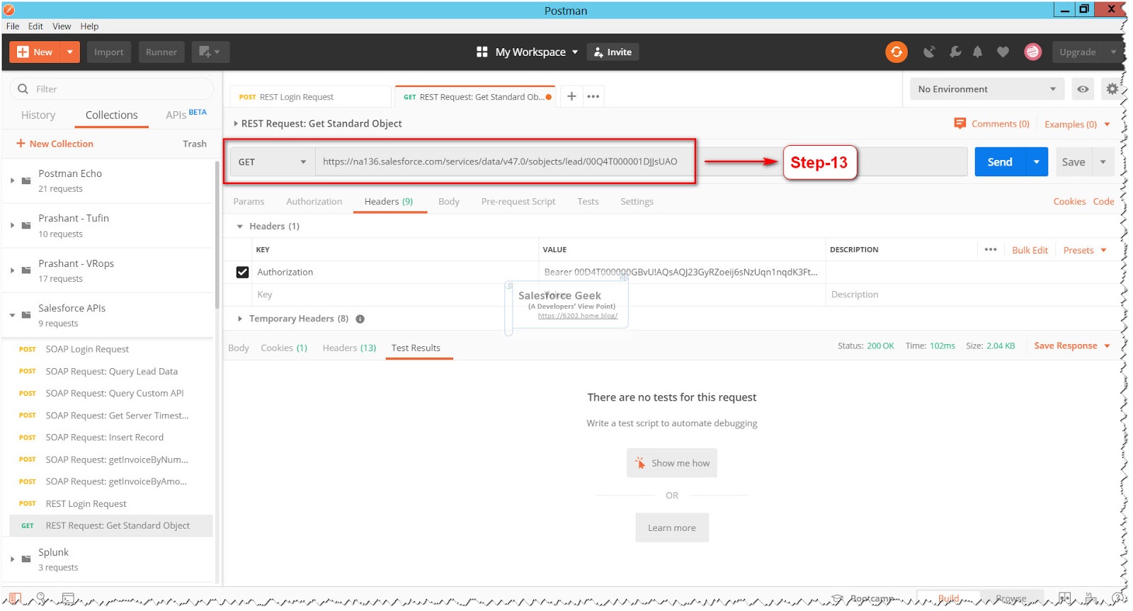
Task: Uncheck the Authorization header checkbox
Action: [x=242, y=272]
